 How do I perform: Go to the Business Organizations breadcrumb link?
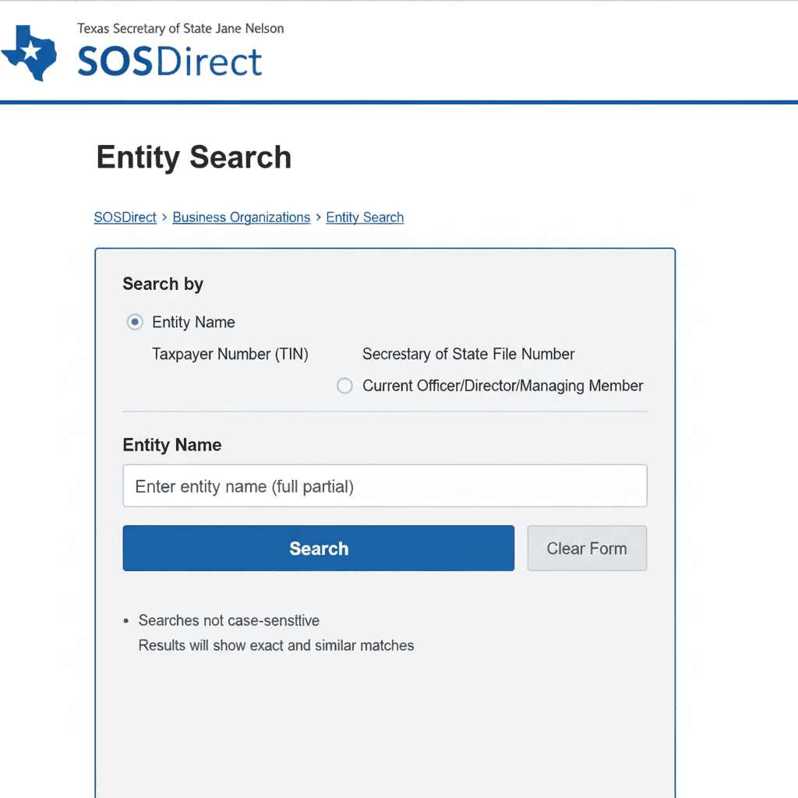242,217
